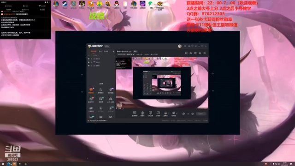The width and height of the screenshot is (295, 166).
Task: Open the QQ penguin desktop shortcut
Action: tap(117, 4)
